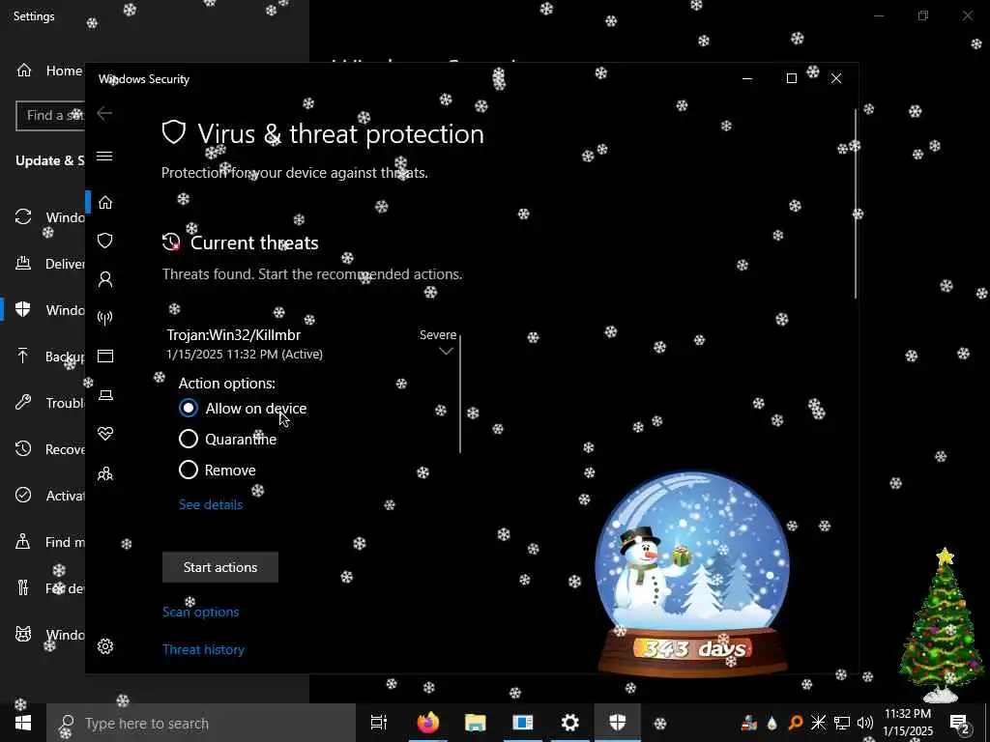The image size is (990, 742).
Task: Click the desktop Christmas tree decoration
Action: tap(942, 625)
